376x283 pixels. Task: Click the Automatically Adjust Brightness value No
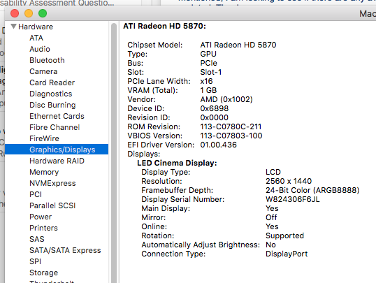click(x=270, y=245)
